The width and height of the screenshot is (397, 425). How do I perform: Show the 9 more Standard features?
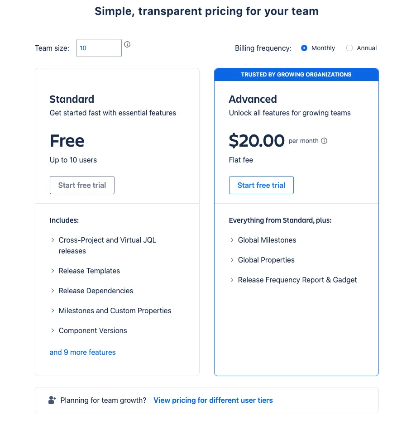pyautogui.click(x=82, y=352)
